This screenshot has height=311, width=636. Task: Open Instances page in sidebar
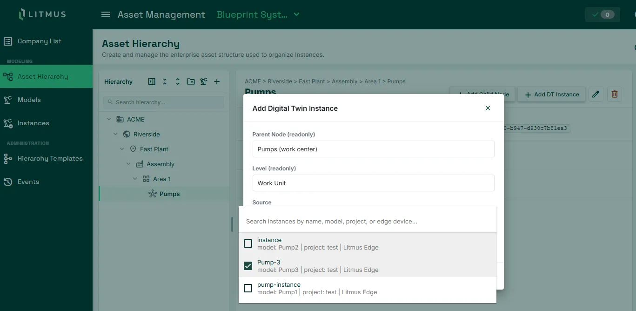point(47,123)
